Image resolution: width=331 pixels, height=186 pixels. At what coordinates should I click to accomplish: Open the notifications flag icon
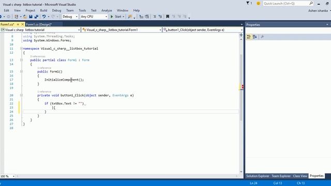[x=248, y=3]
